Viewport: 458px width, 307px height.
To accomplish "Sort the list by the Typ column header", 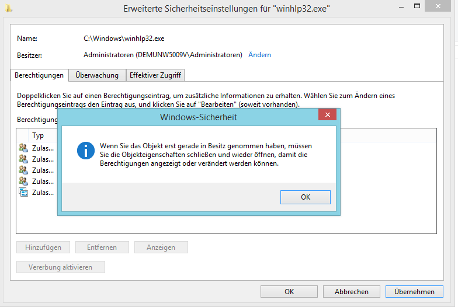I will (x=38, y=135).
